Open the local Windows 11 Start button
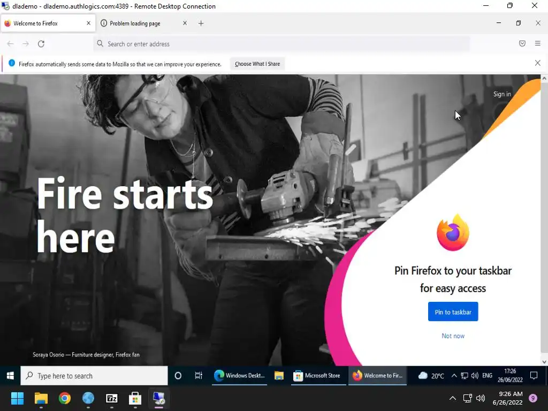This screenshot has width=548, height=411. [17, 398]
